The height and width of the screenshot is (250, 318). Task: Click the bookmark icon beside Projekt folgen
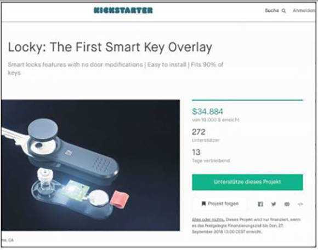coord(203,204)
